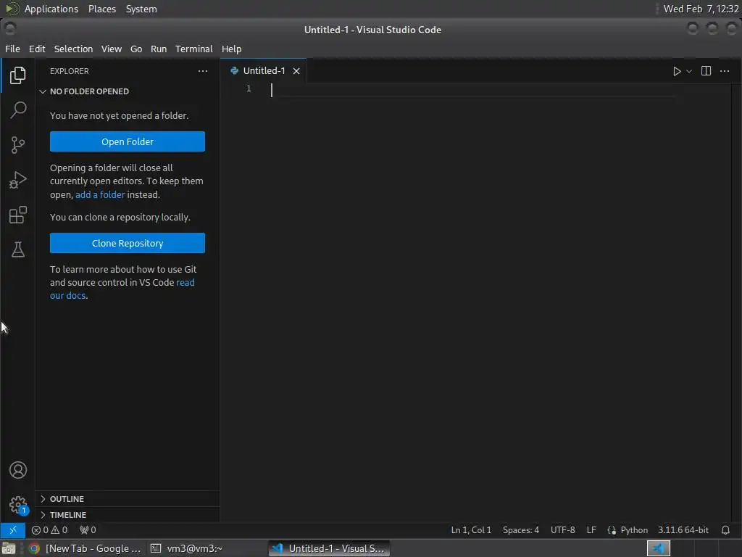Viewport: 742px width, 557px height.
Task: Split the editor to the right
Action: [706, 71]
